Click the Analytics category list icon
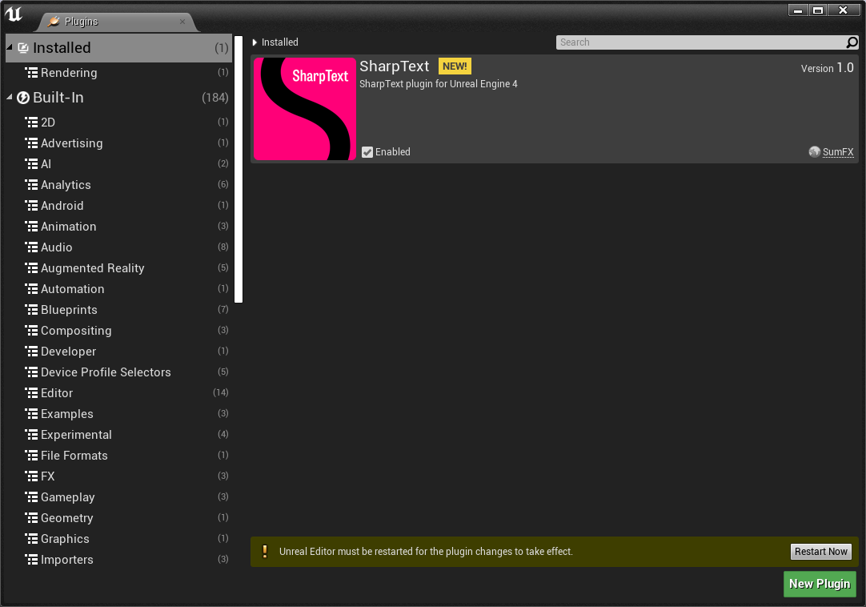 [x=31, y=185]
